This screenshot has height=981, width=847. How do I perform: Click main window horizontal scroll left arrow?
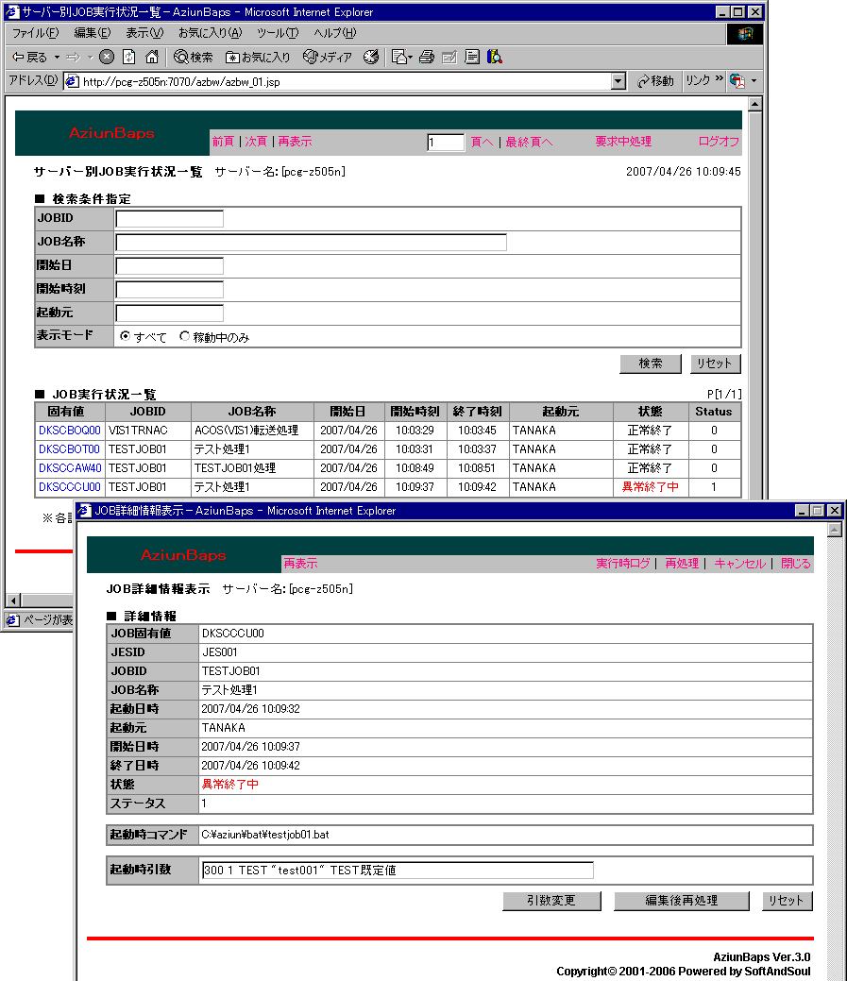pyautogui.click(x=13, y=600)
